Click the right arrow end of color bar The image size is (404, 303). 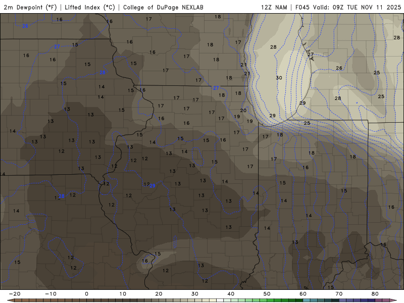(x=394, y=300)
